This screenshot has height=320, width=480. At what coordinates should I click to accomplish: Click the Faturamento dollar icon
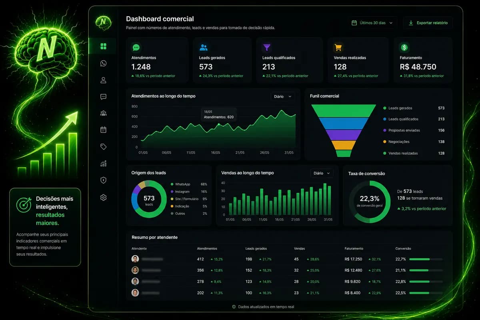404,47
